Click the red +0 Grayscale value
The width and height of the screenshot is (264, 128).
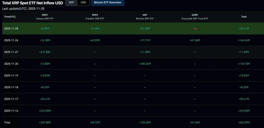pos(195,29)
